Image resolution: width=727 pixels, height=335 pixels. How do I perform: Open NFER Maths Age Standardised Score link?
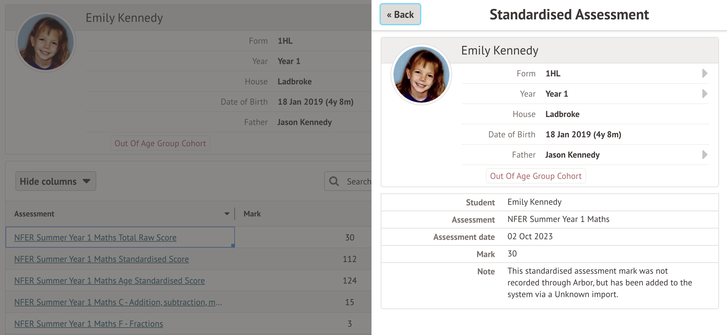109,281
